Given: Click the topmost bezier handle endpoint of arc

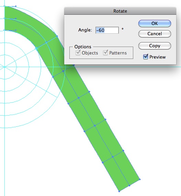Looking at the screenshot, I should 16,6.
